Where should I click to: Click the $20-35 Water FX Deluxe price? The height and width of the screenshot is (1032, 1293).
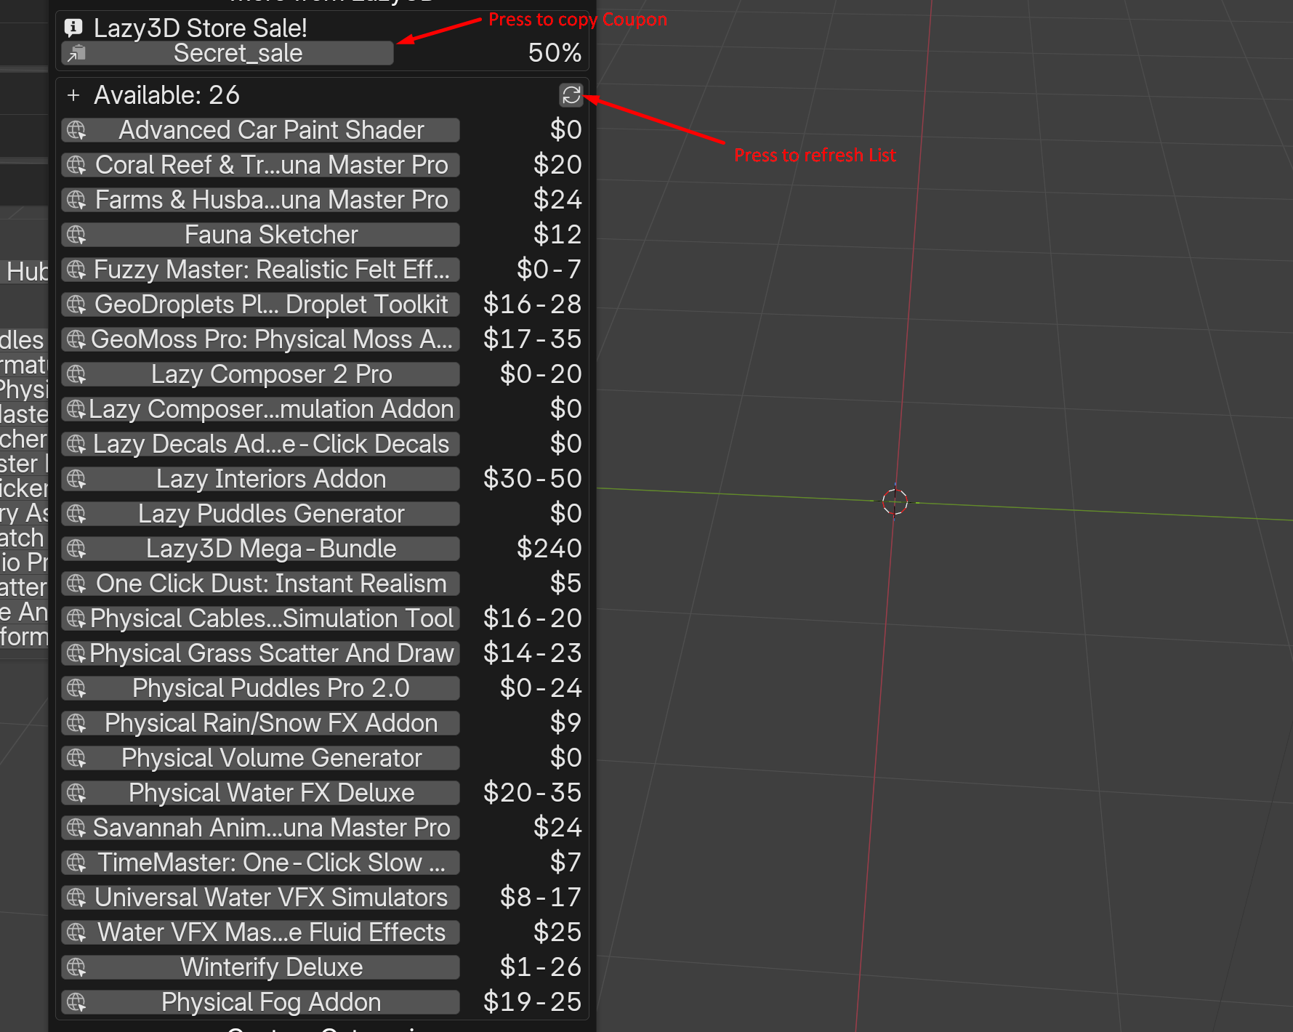[x=533, y=793]
